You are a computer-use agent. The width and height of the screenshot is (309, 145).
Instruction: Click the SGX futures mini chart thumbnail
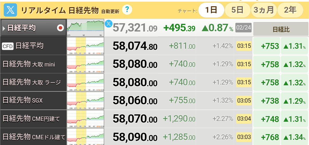point(85,101)
